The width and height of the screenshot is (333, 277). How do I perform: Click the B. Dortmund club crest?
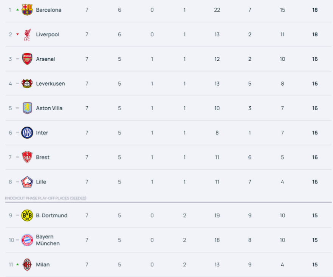tap(27, 215)
